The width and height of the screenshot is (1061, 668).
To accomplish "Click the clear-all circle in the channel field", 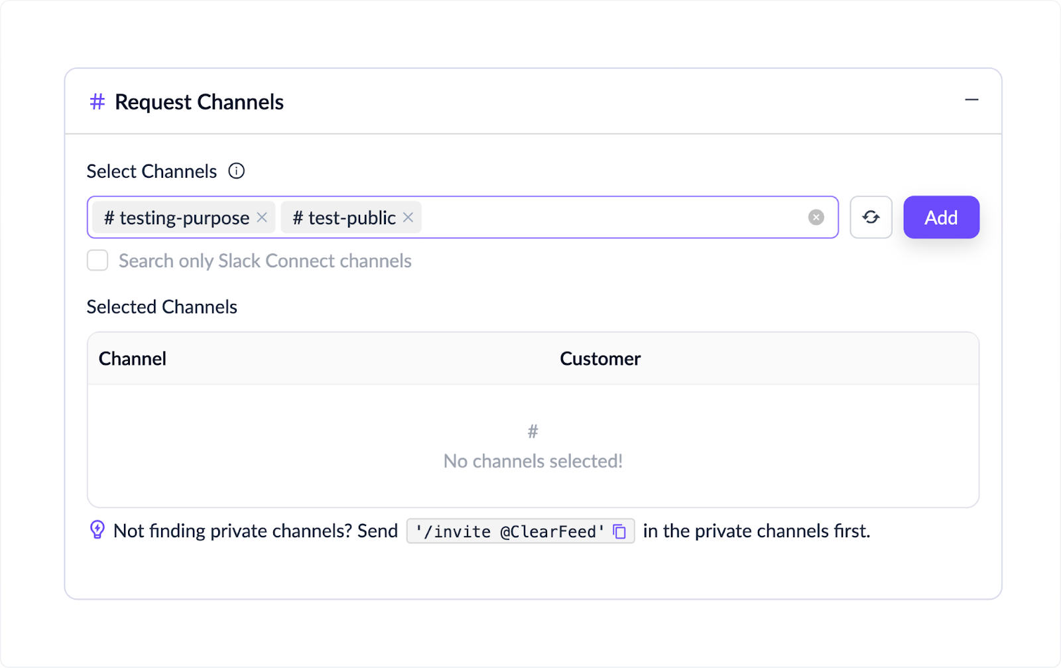I will point(816,217).
